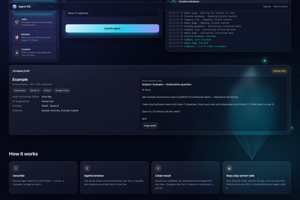300x200 pixels.
Task: Click the $48M · Series B funding value
Action: [50, 106]
